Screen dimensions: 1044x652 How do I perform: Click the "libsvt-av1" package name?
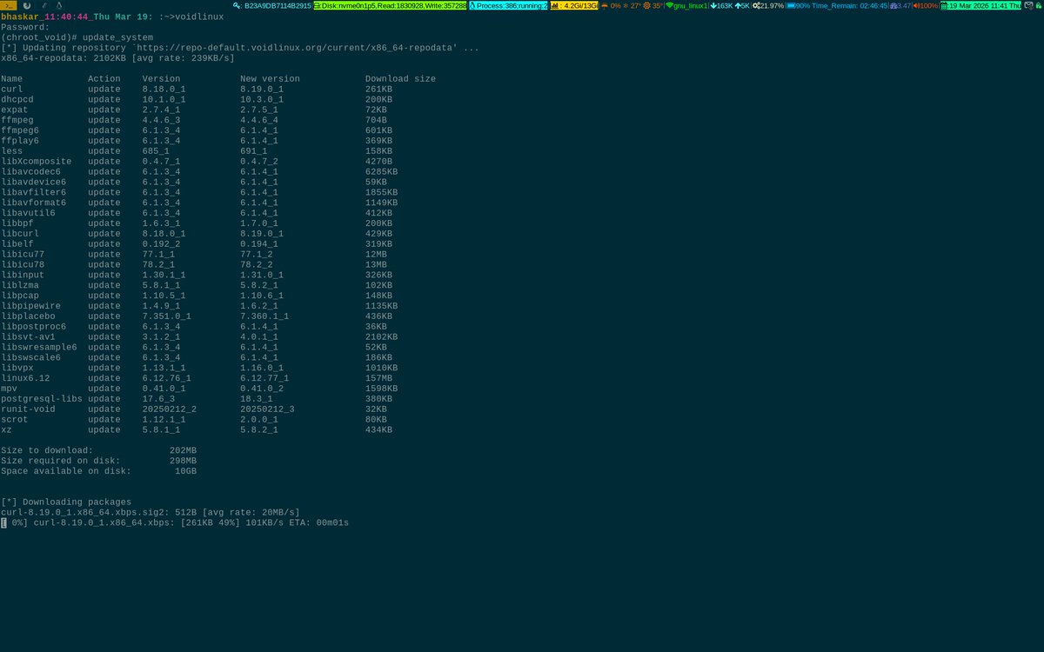click(x=29, y=339)
